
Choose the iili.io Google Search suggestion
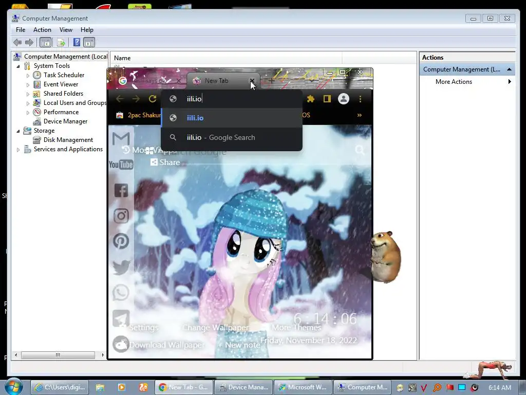(x=232, y=137)
